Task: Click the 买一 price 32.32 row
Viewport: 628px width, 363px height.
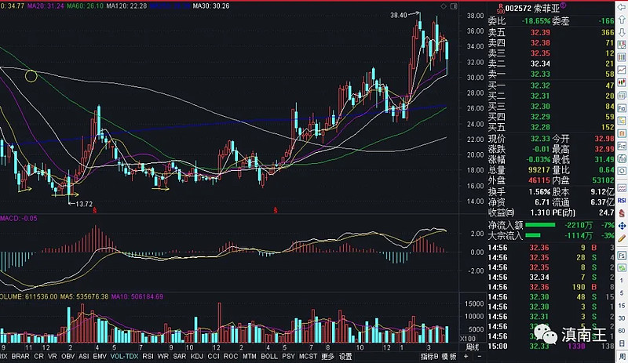Action: (551, 85)
